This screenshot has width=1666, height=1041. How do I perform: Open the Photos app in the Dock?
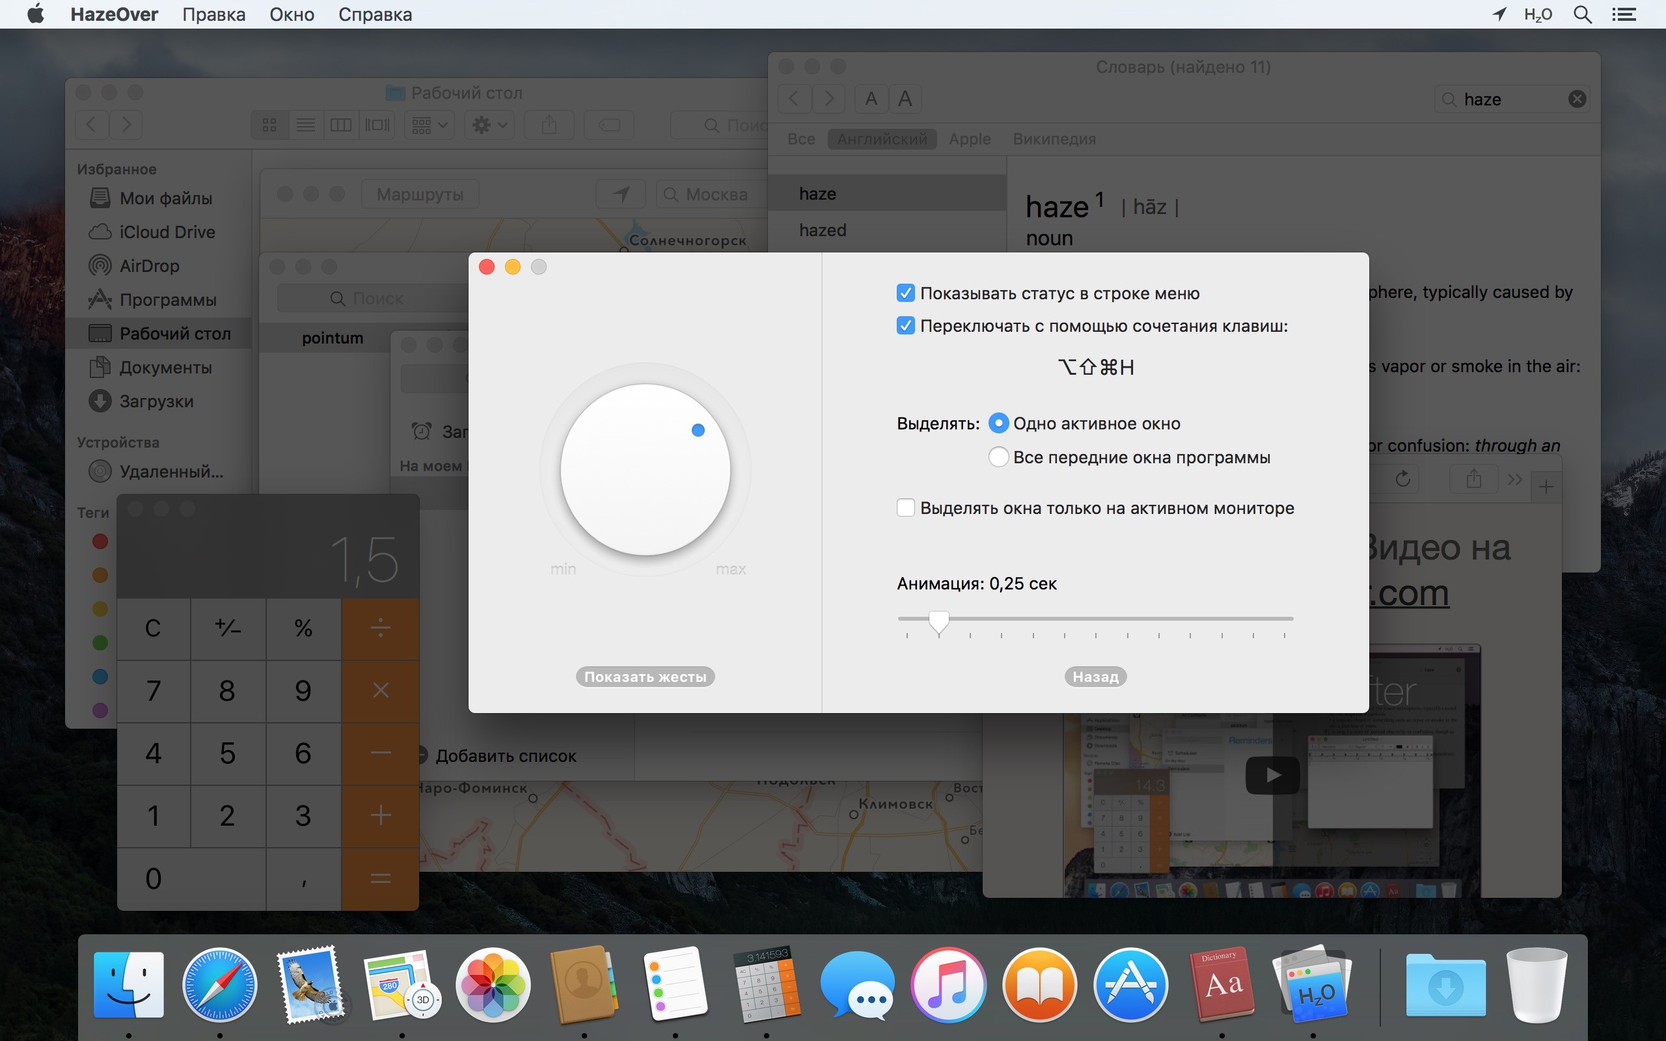pyautogui.click(x=493, y=984)
